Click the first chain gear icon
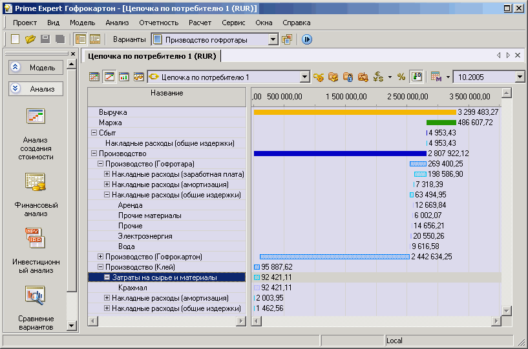This screenshot has height=349, width=528. [319, 77]
